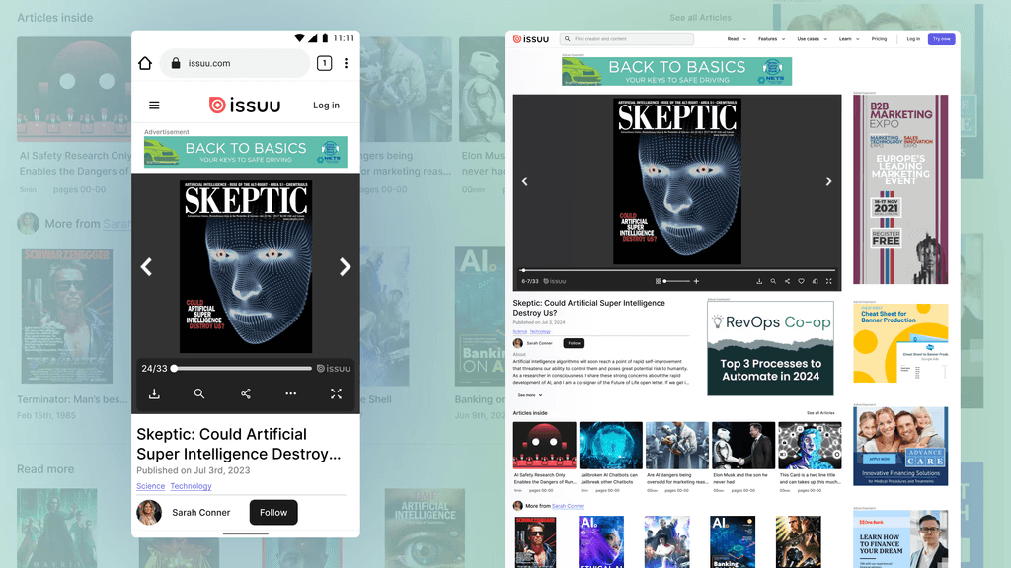The width and height of the screenshot is (1011, 568).
Task: Go to next page in mobile reader
Action: (x=345, y=266)
